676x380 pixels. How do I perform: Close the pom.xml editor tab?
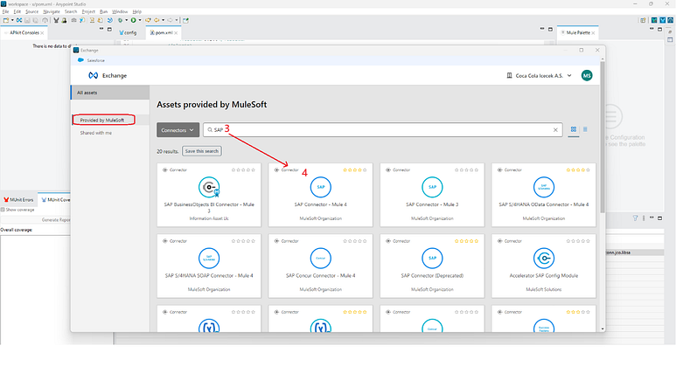[176, 32]
